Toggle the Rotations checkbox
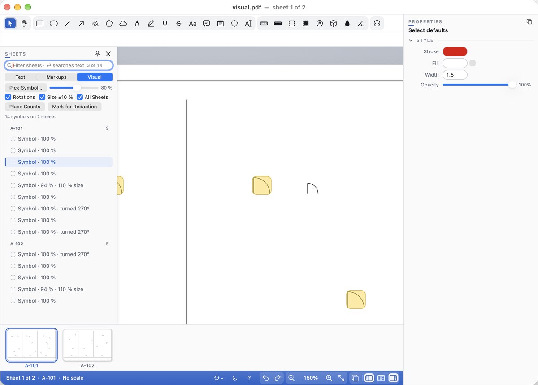This screenshot has height=385, width=538. 8,97
